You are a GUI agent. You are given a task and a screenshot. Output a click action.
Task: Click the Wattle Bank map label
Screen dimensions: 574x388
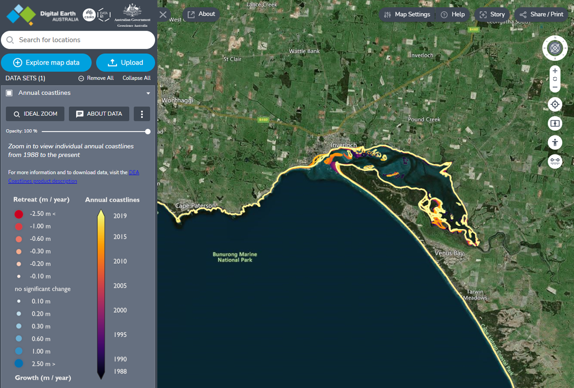click(x=304, y=51)
